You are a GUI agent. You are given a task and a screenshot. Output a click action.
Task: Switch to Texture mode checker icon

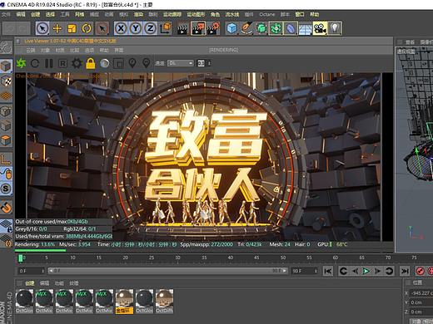6,81
